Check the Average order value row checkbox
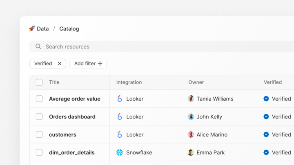The height and width of the screenshot is (165, 294). (x=39, y=99)
